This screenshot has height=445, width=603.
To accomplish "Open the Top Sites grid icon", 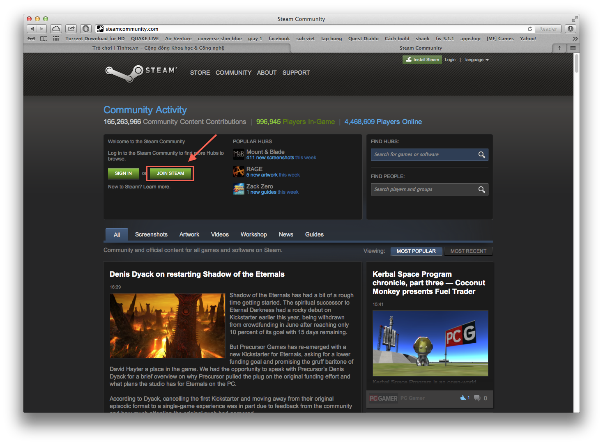I will pos(56,39).
